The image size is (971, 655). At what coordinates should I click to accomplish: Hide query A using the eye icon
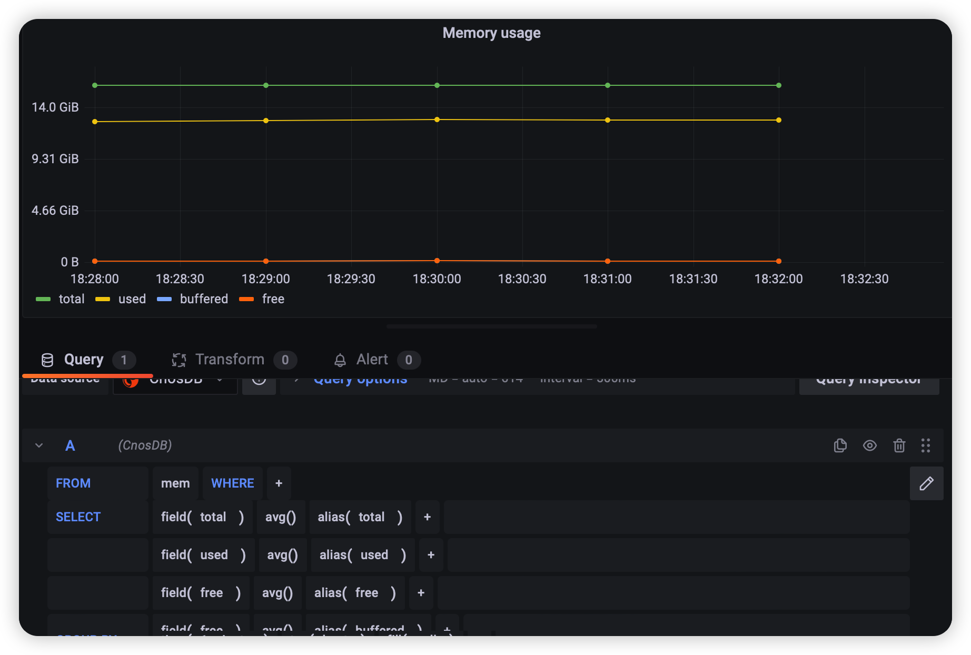coord(870,445)
